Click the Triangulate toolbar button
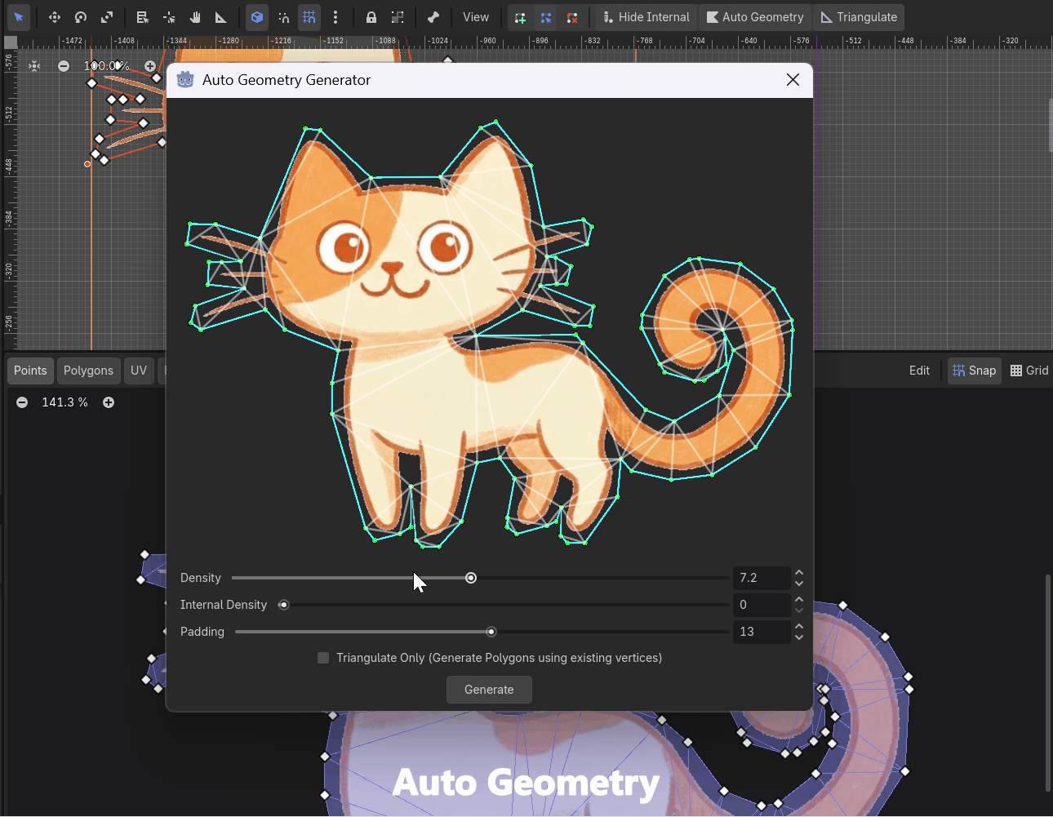This screenshot has width=1053, height=817. (859, 17)
